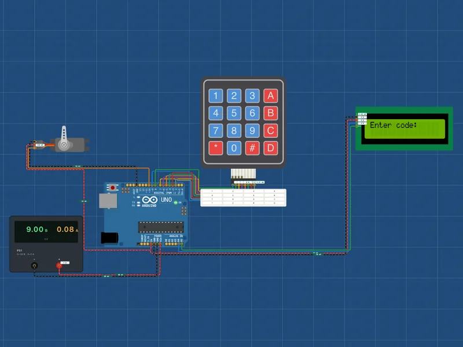Select the LCD screen showing Enter code:
The image size is (463, 347).
[x=405, y=129]
